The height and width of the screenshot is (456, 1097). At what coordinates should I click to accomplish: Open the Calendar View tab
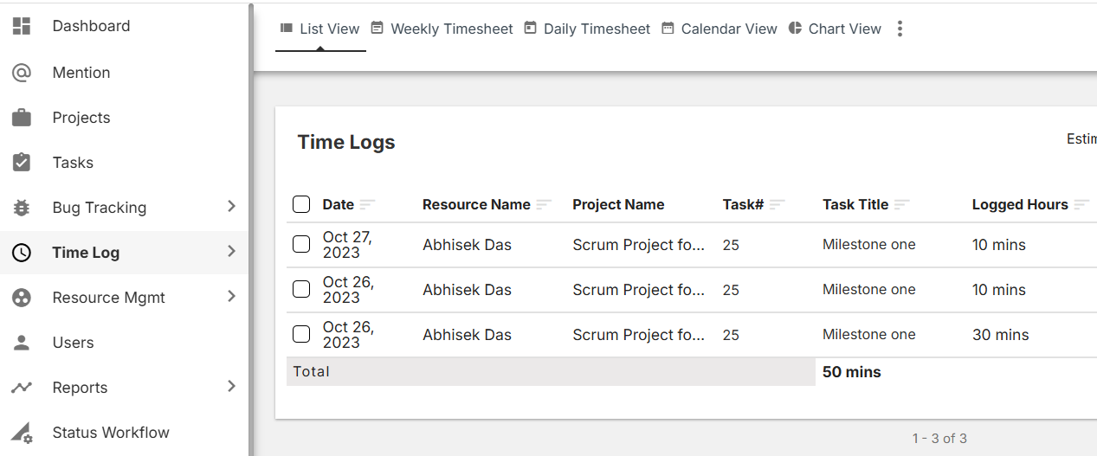pos(720,29)
